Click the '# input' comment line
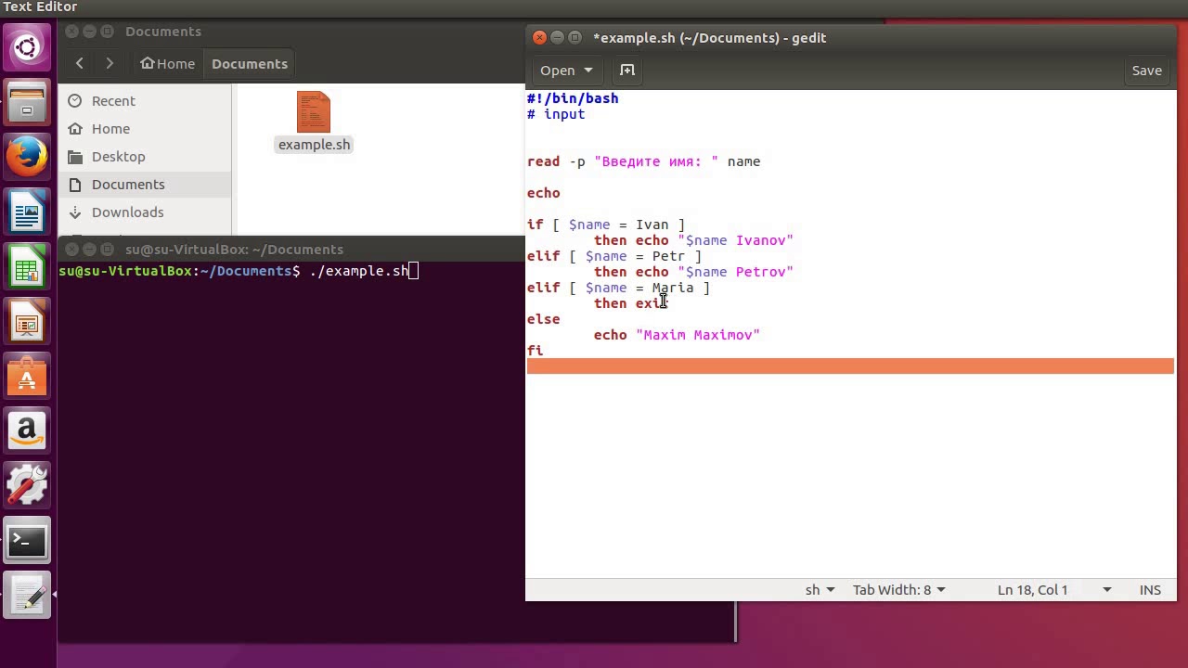Screen dimensions: 1188x668 [x=556, y=114]
